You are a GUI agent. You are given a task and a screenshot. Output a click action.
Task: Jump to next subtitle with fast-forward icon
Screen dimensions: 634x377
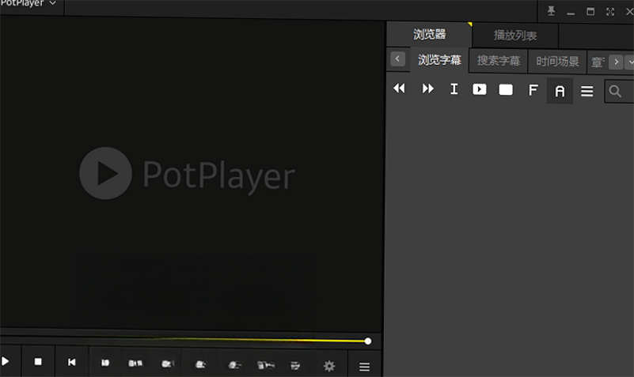pyautogui.click(x=427, y=89)
